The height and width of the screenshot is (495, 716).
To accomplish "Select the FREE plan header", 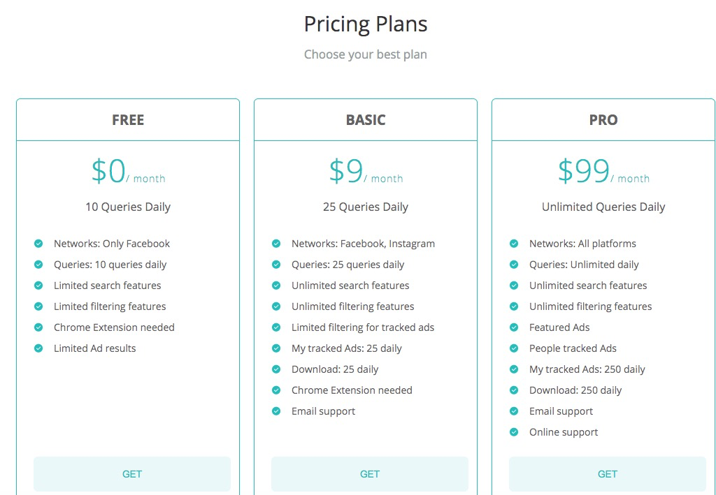I will coord(128,120).
